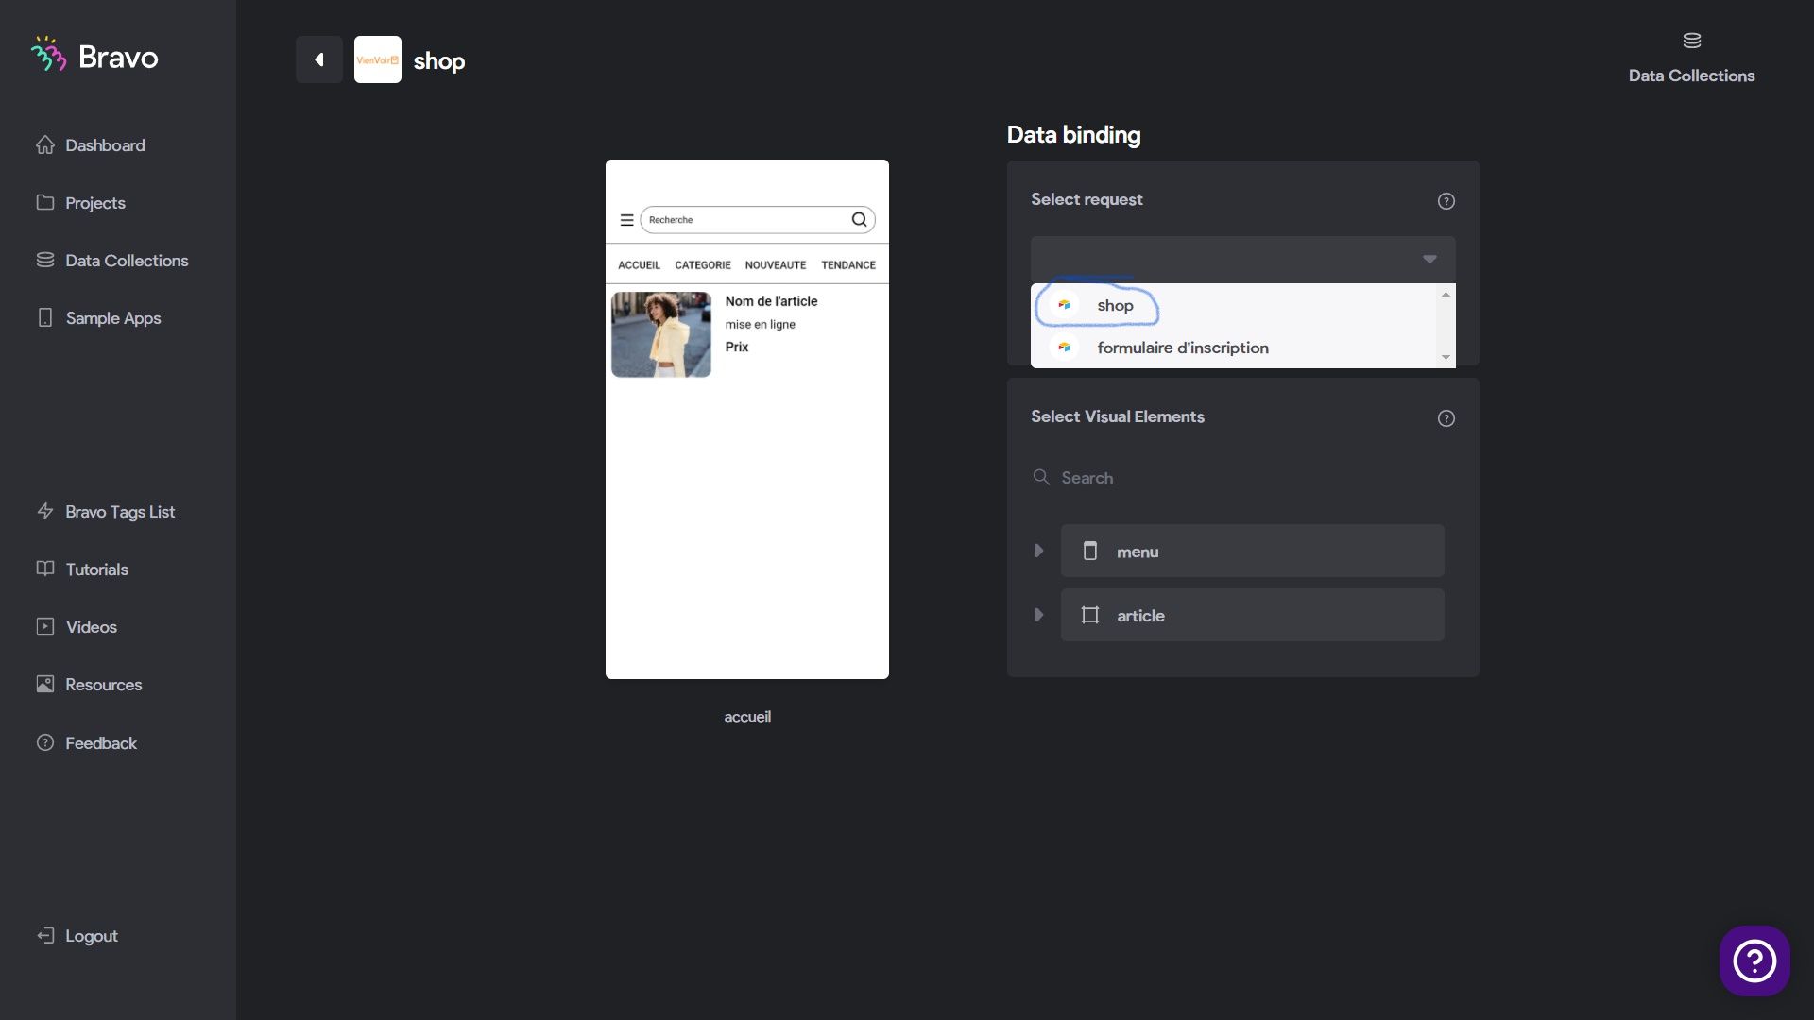Open Bravo Tags List
This screenshot has height=1020, width=1814.
point(106,512)
